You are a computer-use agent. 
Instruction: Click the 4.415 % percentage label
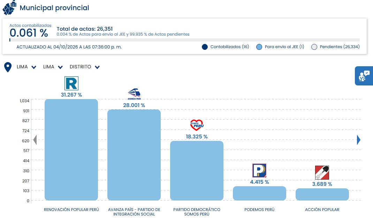pos(259,182)
